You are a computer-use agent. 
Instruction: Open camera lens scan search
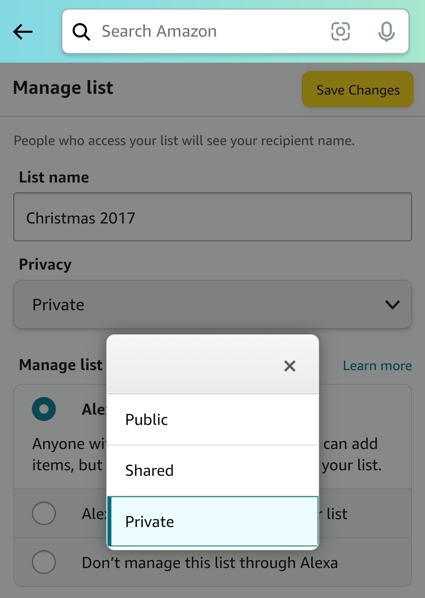[x=340, y=32]
